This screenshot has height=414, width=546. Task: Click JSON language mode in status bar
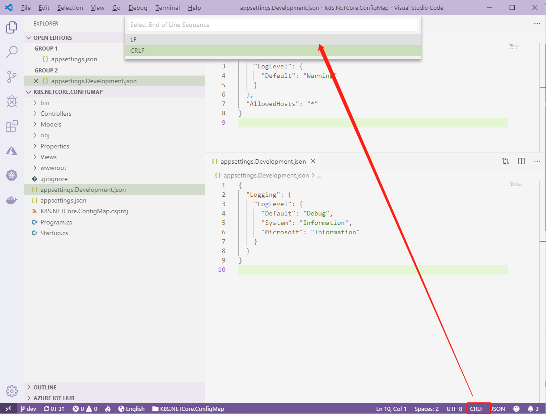click(498, 409)
